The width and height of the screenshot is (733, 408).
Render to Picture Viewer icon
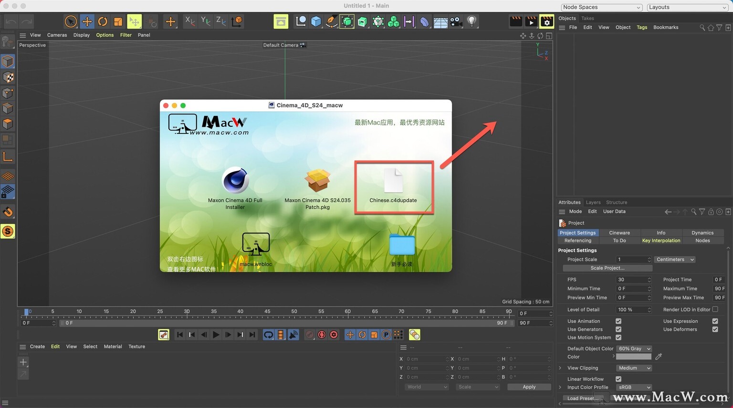[x=531, y=21]
